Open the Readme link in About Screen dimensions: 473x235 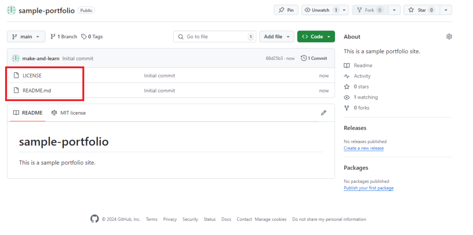[358, 65]
